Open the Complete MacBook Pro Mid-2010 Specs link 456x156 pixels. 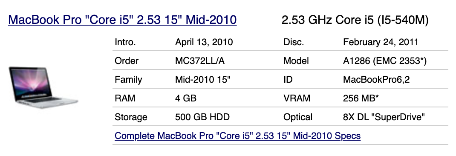tap(238, 136)
